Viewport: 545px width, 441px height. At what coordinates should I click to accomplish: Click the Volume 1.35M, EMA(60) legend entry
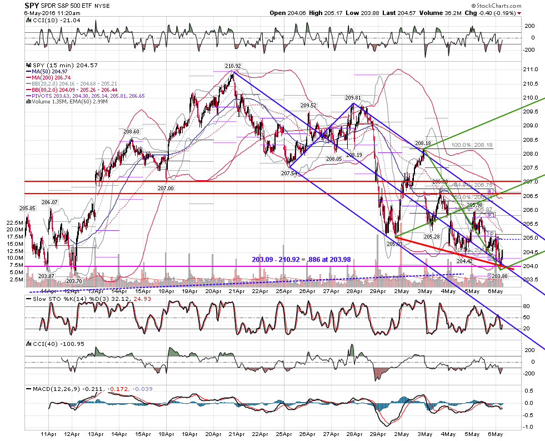69,102
